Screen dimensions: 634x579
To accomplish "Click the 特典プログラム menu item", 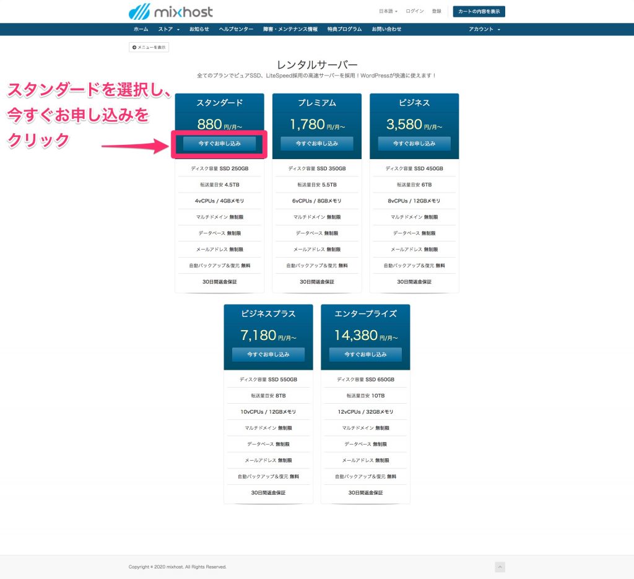I will point(344,29).
